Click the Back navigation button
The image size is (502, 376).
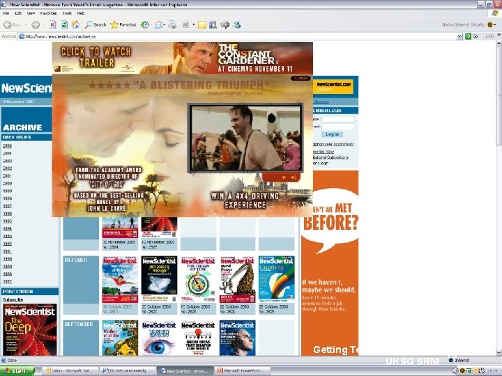pos(12,24)
